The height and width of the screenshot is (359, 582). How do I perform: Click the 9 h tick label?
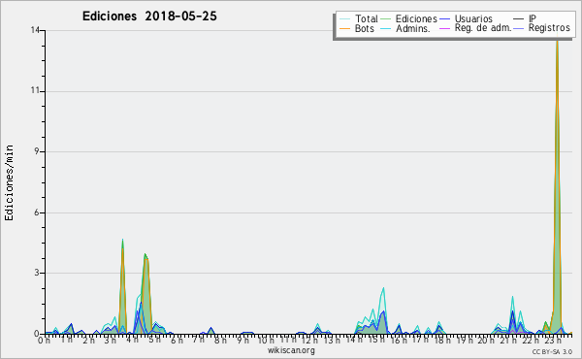tap(243, 341)
